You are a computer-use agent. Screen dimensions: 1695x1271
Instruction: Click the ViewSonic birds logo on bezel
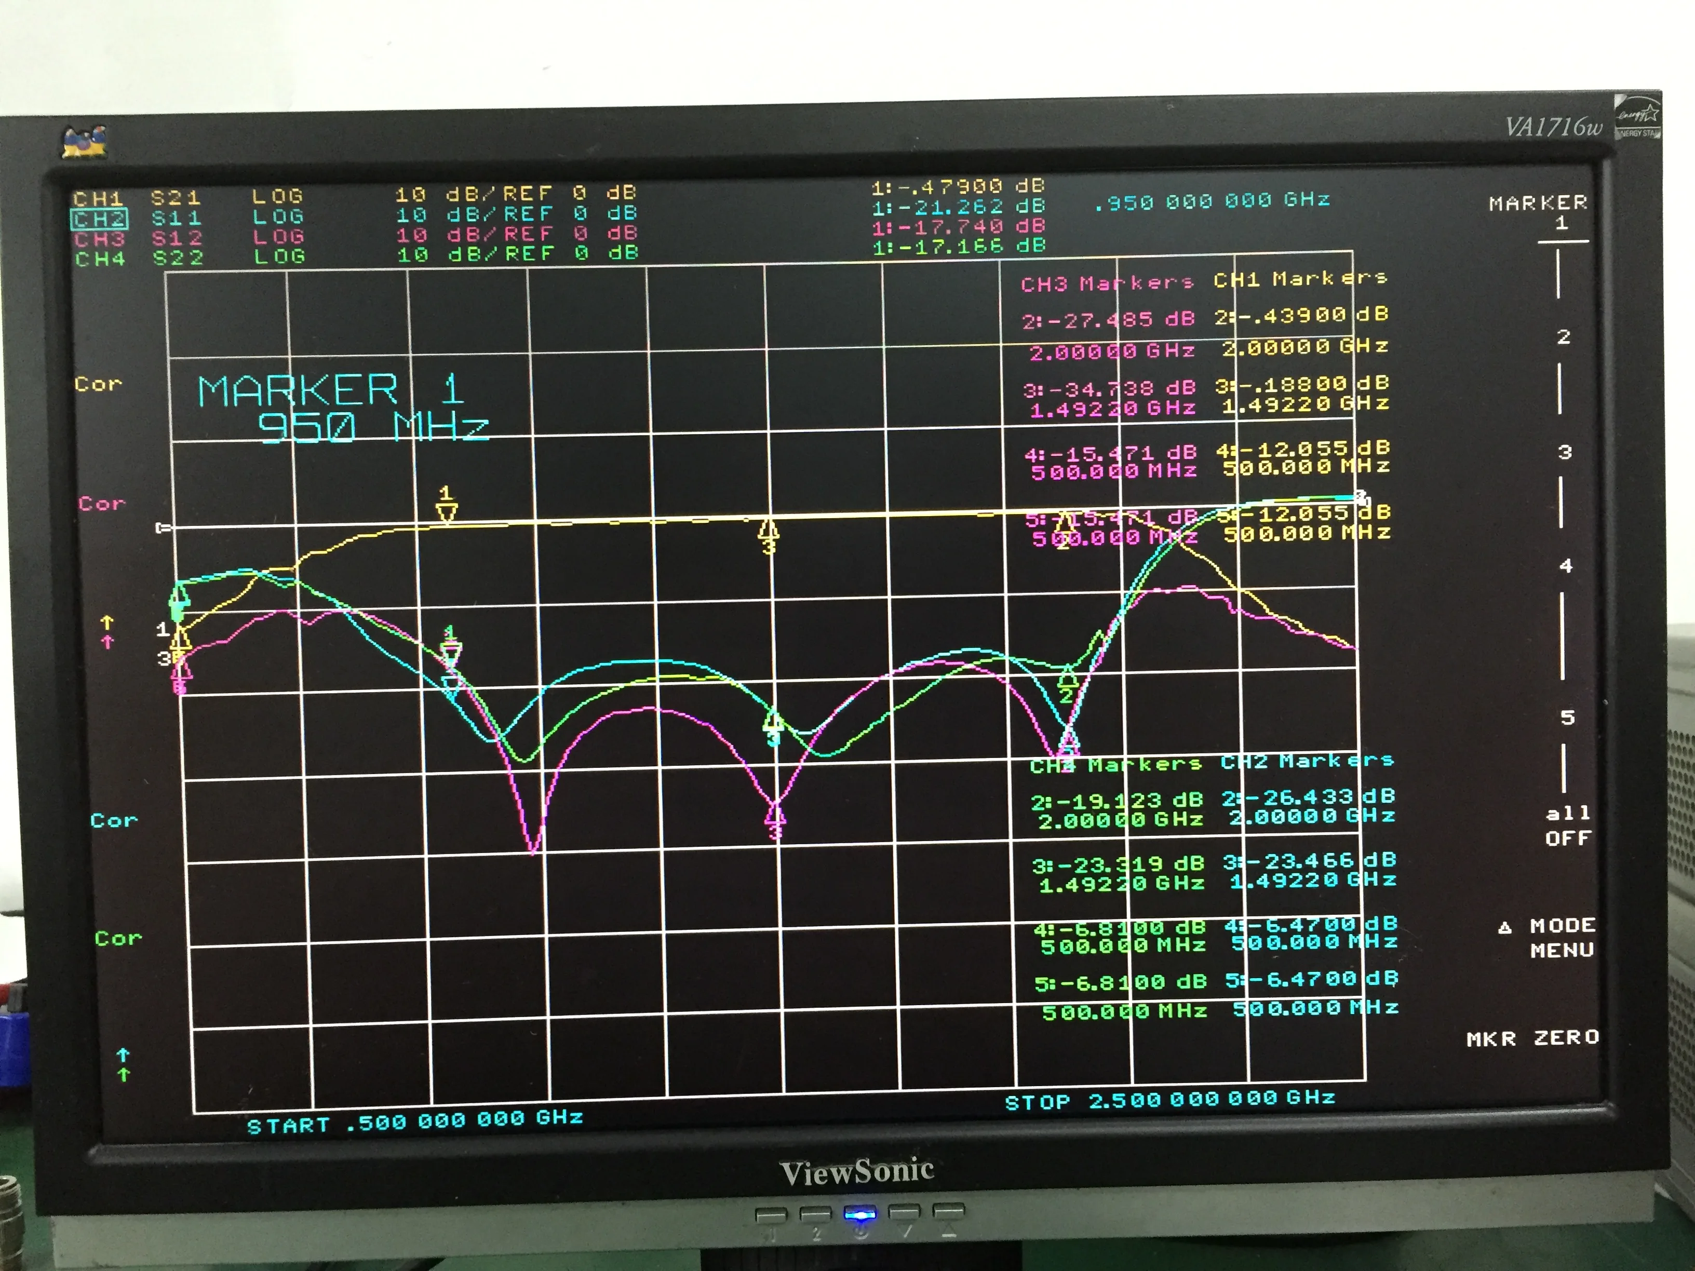tap(84, 142)
